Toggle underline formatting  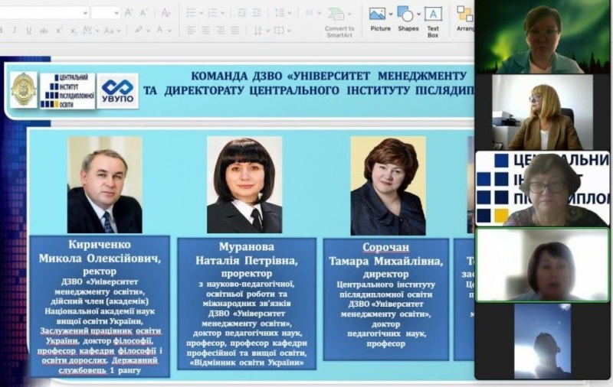click(28, 31)
